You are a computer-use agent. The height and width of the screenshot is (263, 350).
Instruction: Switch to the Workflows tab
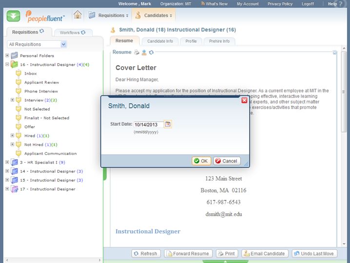tap(72, 33)
